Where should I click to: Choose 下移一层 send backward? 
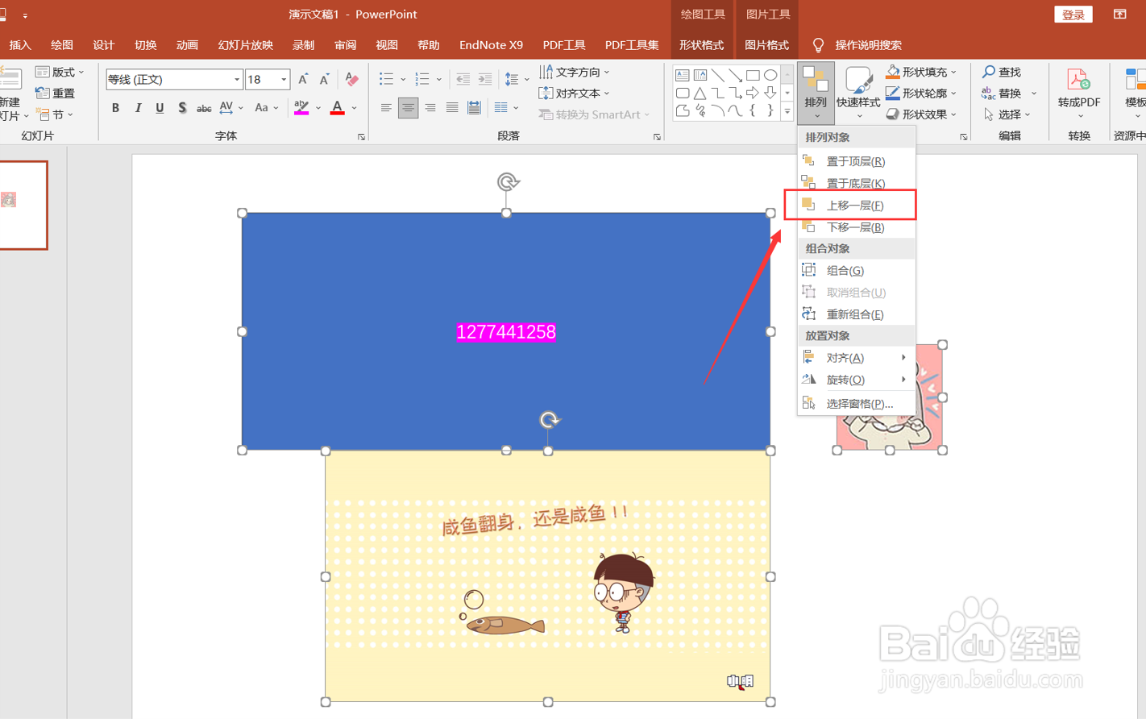(x=856, y=227)
